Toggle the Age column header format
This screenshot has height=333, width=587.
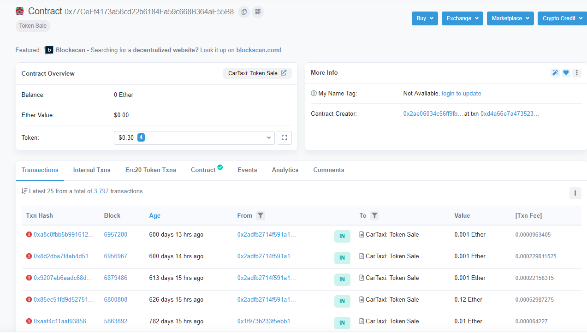pos(155,215)
